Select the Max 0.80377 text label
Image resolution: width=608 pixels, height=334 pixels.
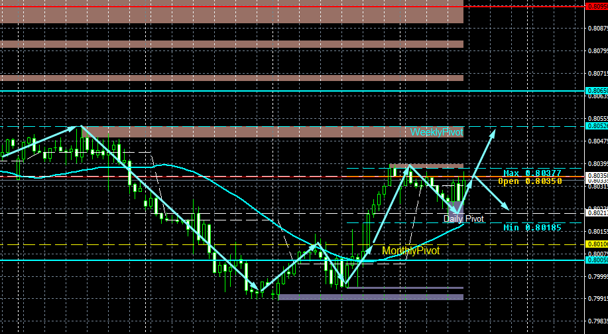click(532, 173)
